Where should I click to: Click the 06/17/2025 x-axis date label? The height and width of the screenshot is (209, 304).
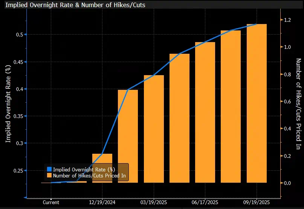205,202
